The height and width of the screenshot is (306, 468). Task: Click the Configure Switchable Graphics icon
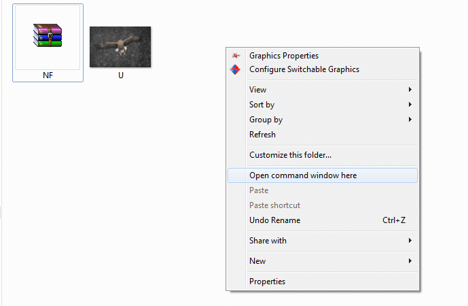235,69
